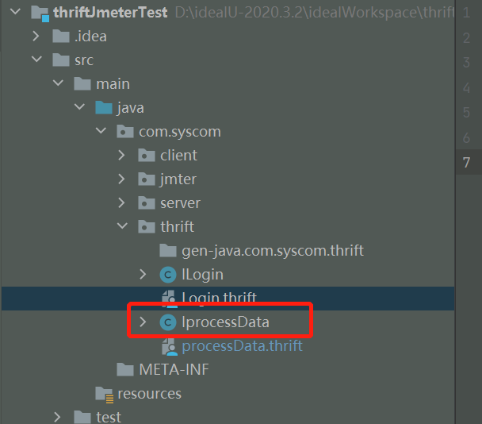The width and height of the screenshot is (482, 424).
Task: Click editor gutter line number 3
Action: click(466, 62)
